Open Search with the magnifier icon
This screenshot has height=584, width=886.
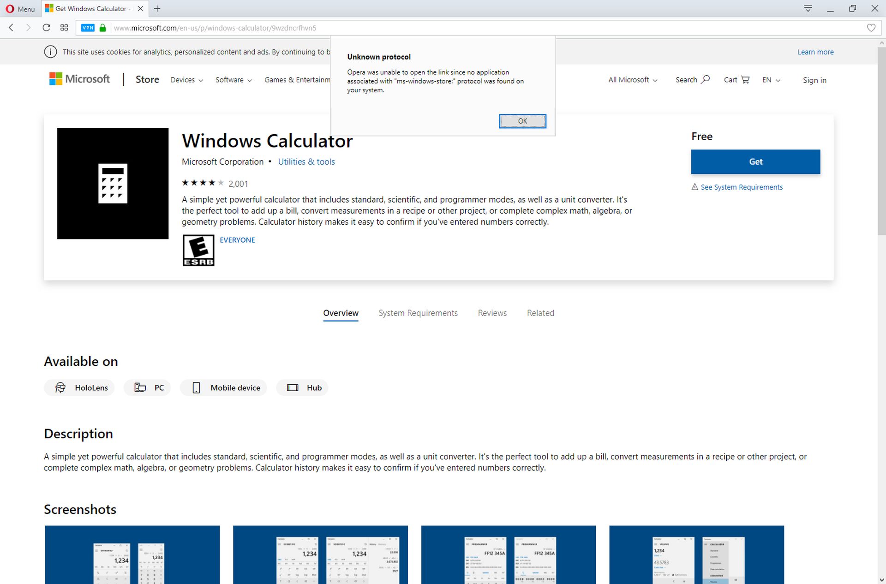(693, 80)
